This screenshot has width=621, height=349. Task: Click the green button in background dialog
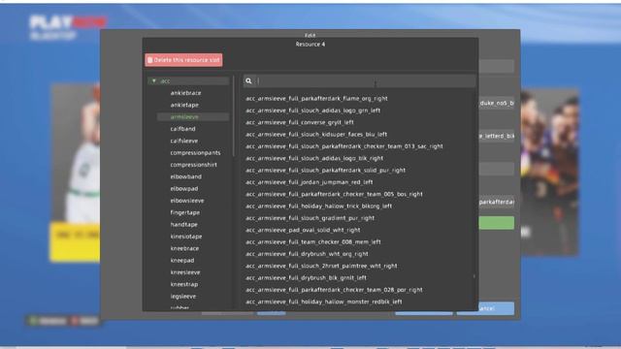click(x=496, y=223)
